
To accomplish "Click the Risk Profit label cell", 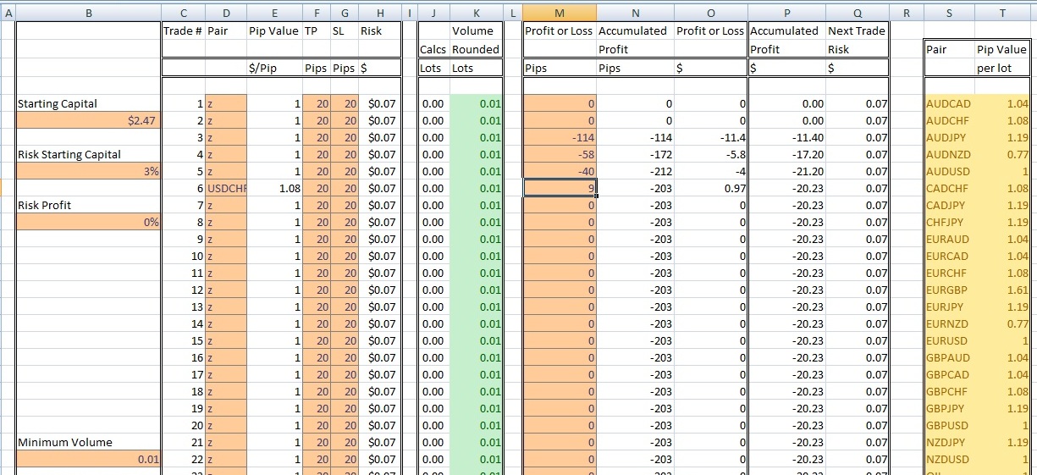I will click(88, 205).
